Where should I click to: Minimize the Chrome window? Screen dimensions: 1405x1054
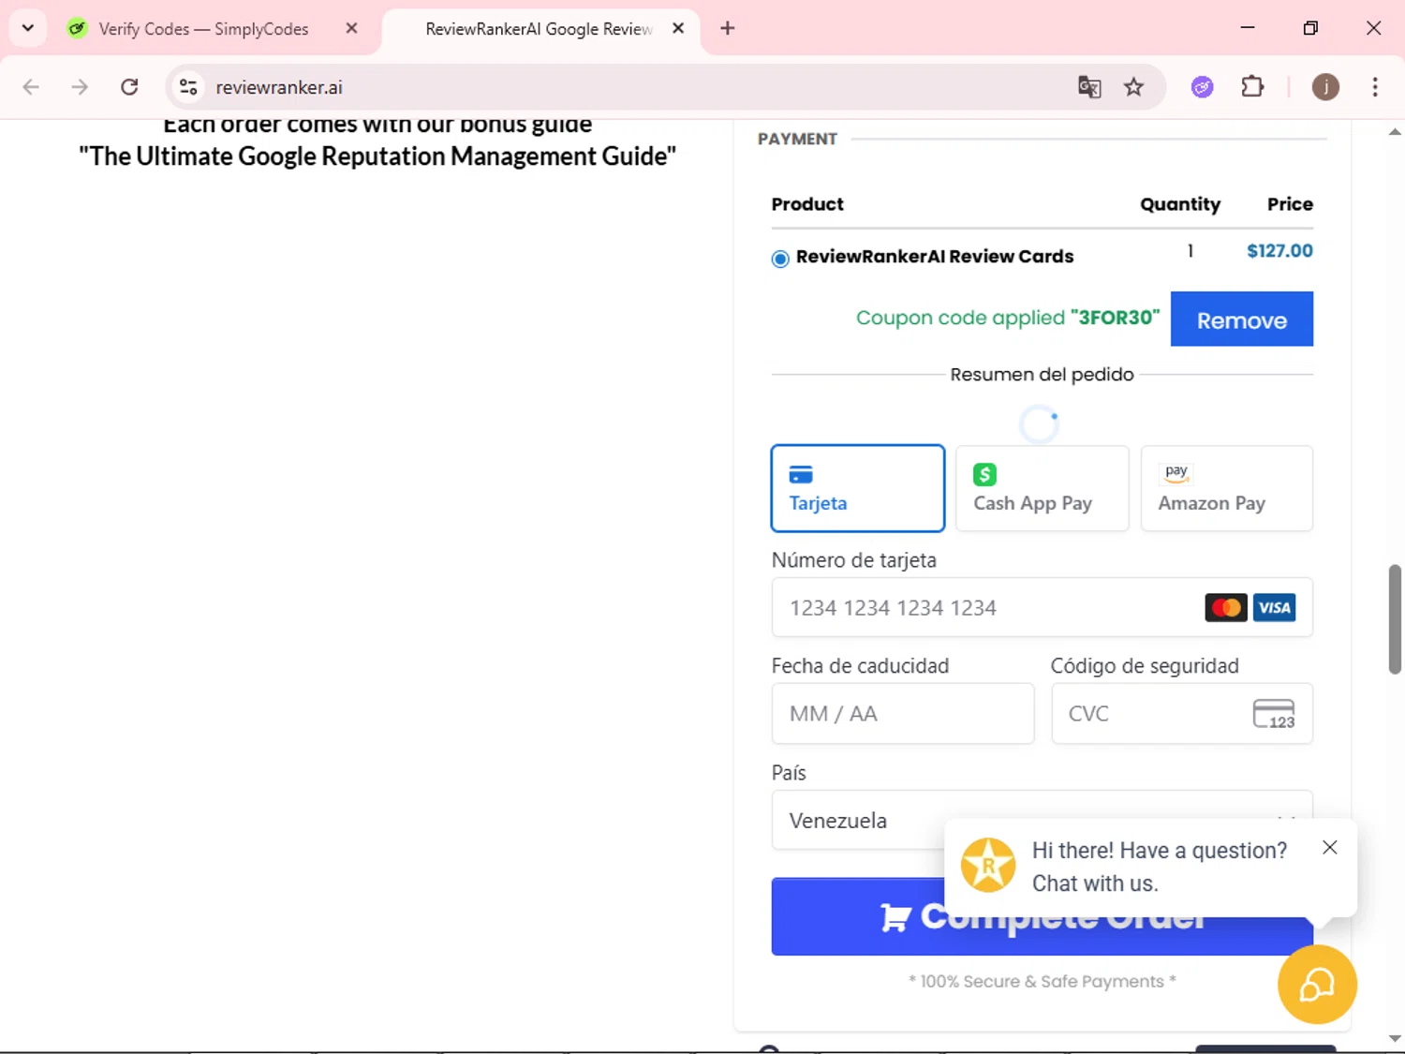coord(1248,28)
